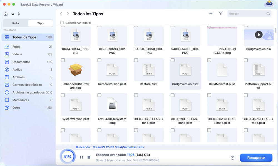Screen dimensions: 278x166
Task: Select the EmbeddedOSFirmware.pkg package icon
Action: 76,70
